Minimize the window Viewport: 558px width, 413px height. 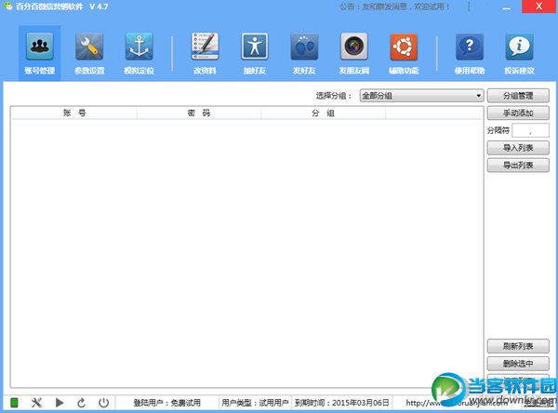pos(507,7)
